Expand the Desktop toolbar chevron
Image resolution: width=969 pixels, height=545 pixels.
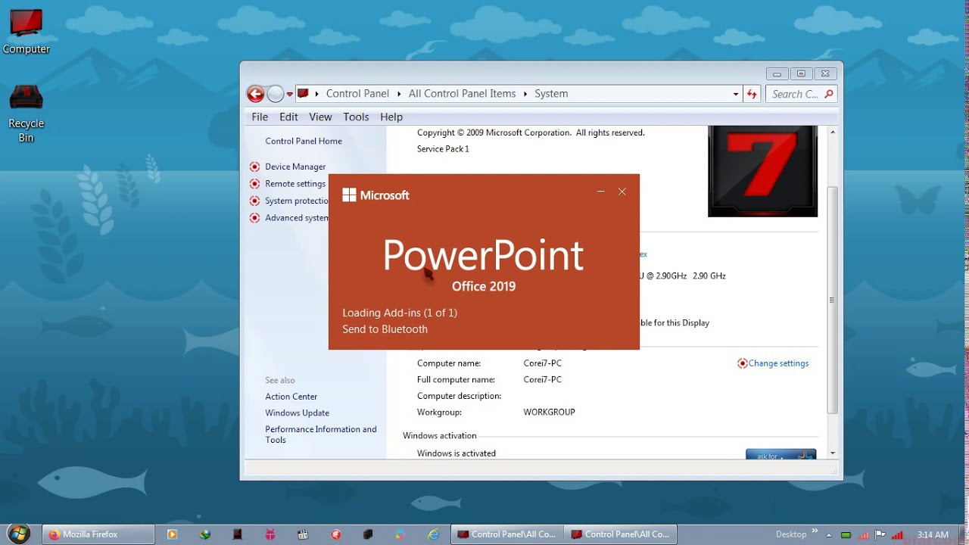click(x=815, y=531)
